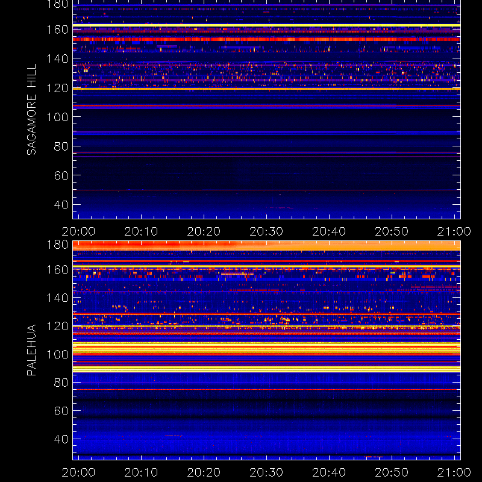Select the 160 tick label on Sagamore Hill axis
Screen dimensions: 482x482
pyautogui.click(x=57, y=30)
